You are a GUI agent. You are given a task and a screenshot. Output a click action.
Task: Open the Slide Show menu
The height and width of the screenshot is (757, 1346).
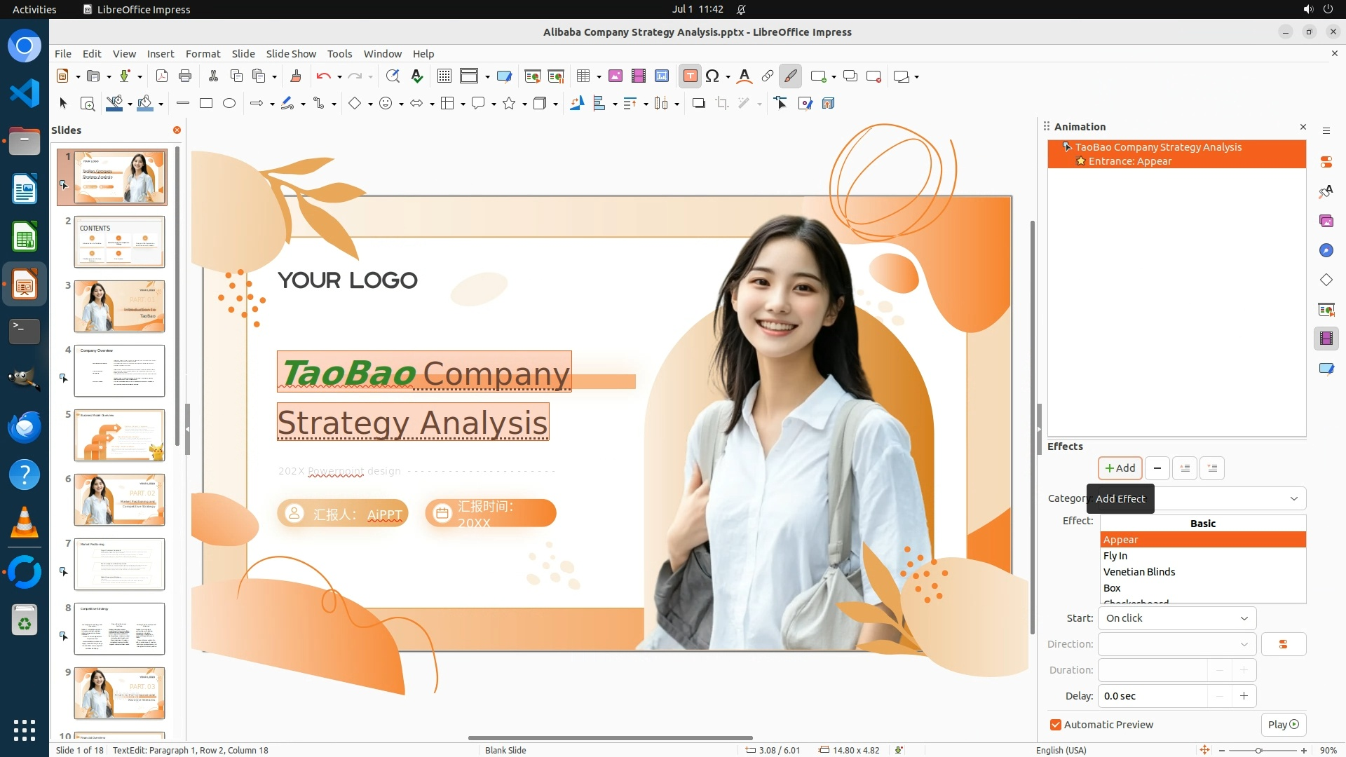[291, 54]
